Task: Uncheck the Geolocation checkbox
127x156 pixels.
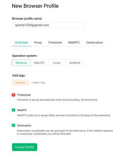Action: point(13,125)
